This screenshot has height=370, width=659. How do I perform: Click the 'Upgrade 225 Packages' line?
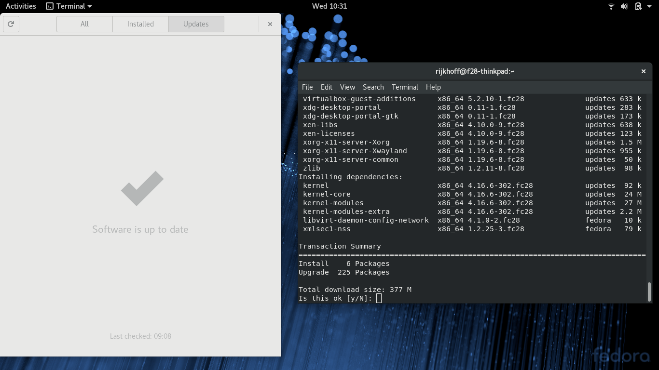(x=344, y=272)
